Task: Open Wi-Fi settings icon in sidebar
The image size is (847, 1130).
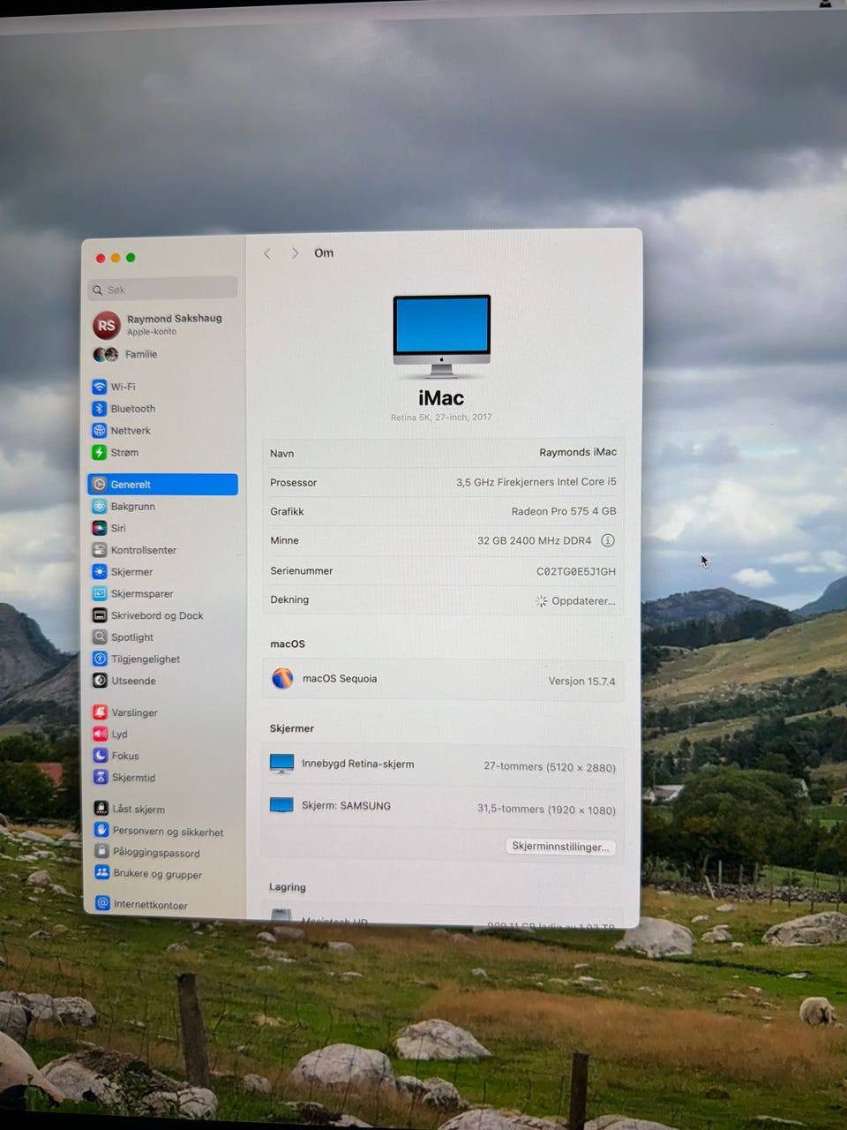Action: click(99, 387)
